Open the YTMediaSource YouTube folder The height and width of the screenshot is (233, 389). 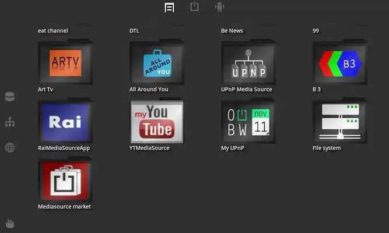pyautogui.click(x=156, y=121)
